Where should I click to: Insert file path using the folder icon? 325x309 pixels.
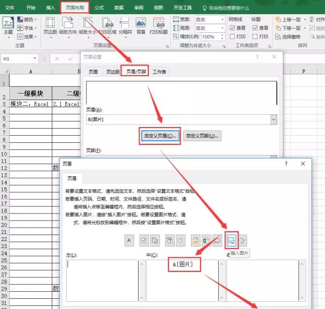[x=195, y=240]
